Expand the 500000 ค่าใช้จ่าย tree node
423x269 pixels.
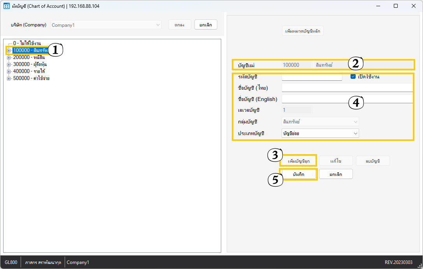point(9,78)
